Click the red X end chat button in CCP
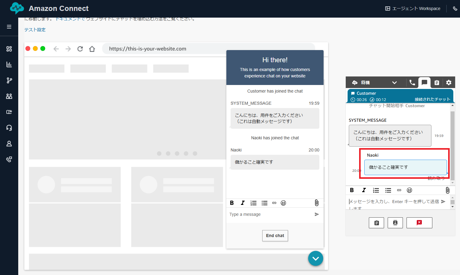 [x=419, y=223]
